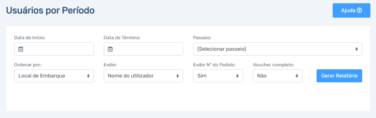Click the Usuários por Período heading
The width and height of the screenshot is (376, 118).
(x=50, y=10)
